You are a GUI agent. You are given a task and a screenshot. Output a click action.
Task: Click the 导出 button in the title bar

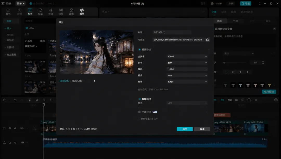[246, 4]
